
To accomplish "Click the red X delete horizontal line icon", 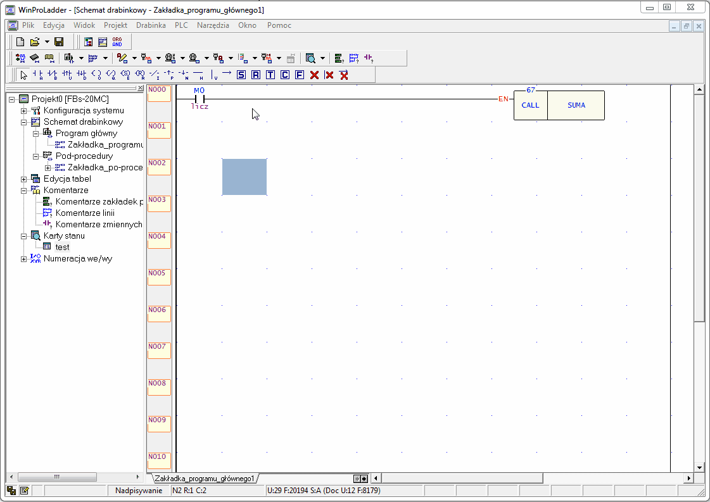I will (x=344, y=75).
